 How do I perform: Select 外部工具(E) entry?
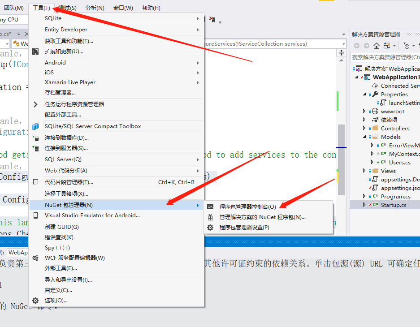pyautogui.click(x=117, y=268)
